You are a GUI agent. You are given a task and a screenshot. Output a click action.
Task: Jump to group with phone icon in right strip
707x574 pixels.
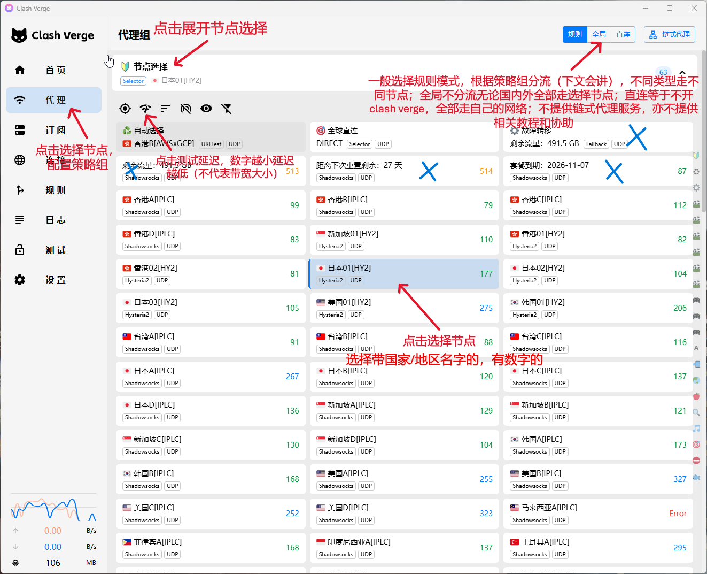click(696, 364)
